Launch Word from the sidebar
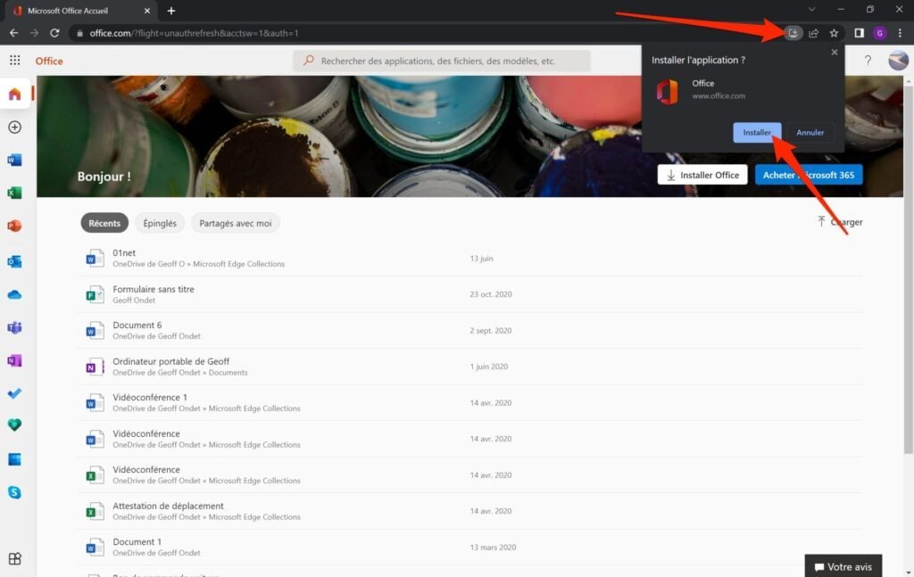The height and width of the screenshot is (577, 914). coord(14,160)
